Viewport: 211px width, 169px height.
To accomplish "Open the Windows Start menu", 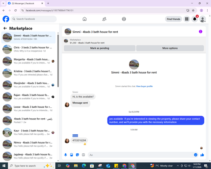I will (x=4, y=166).
